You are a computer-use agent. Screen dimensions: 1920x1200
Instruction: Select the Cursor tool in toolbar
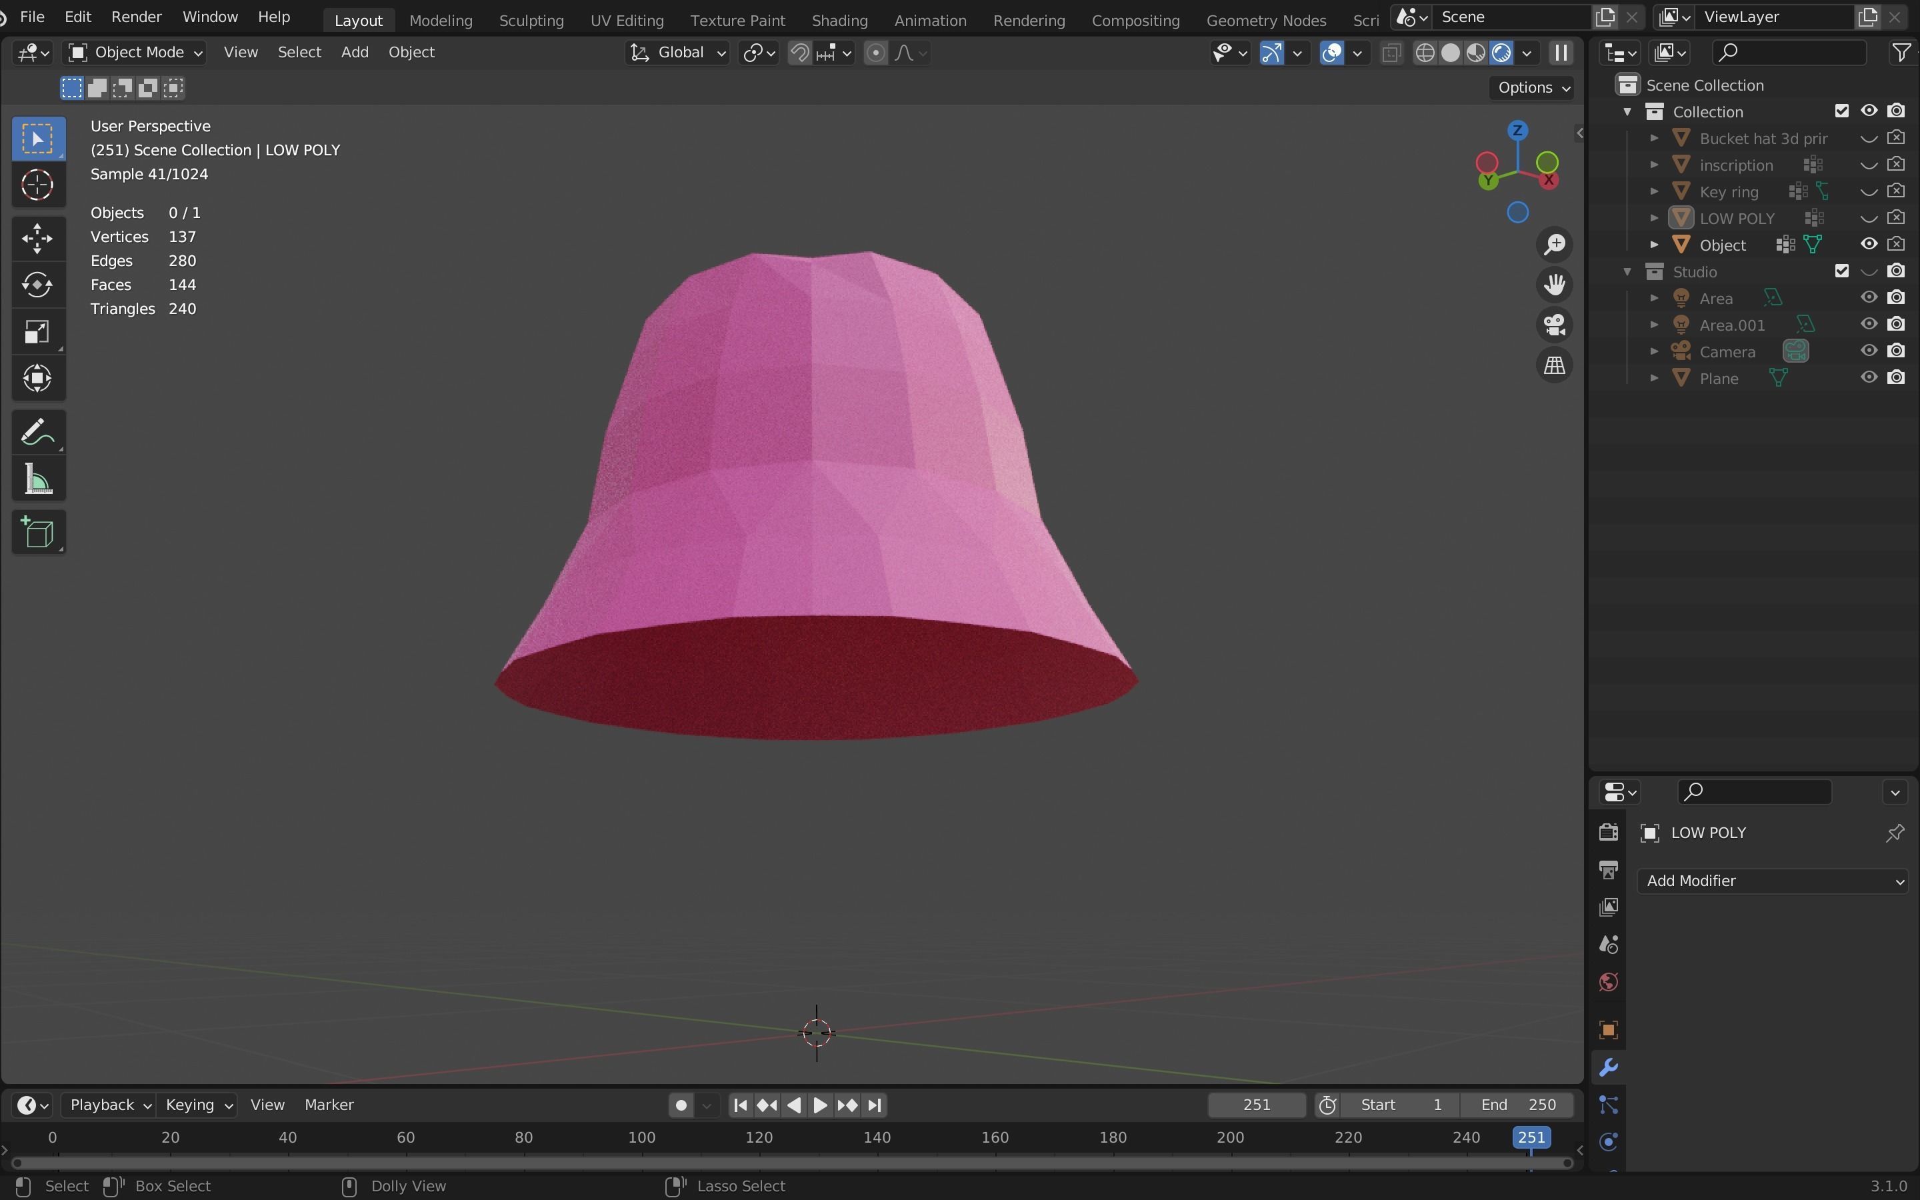pyautogui.click(x=37, y=186)
